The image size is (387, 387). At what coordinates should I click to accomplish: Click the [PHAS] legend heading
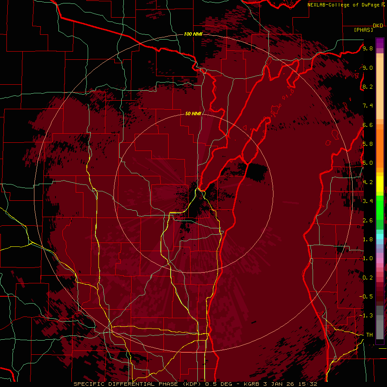(x=363, y=30)
